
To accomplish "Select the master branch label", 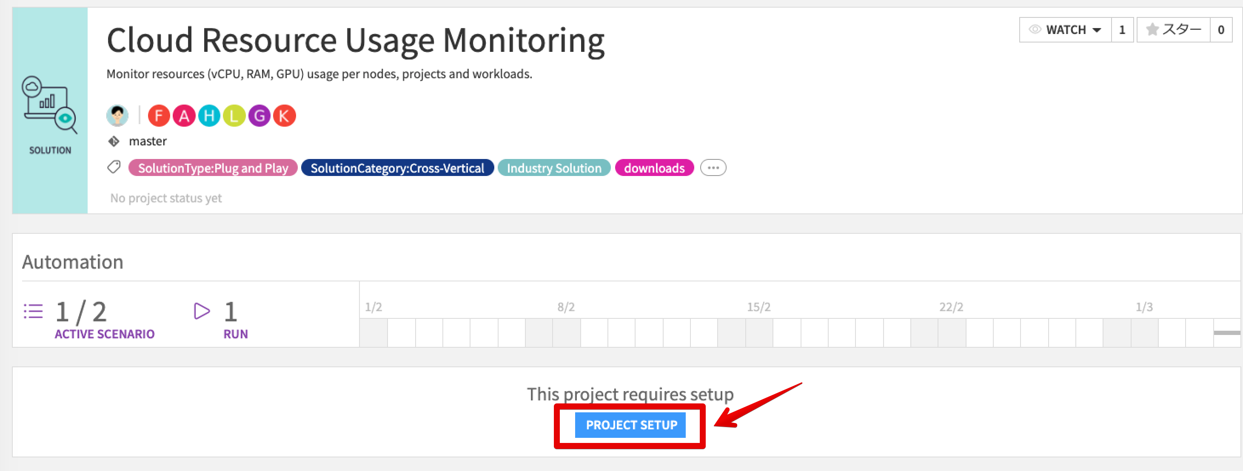I will (148, 141).
